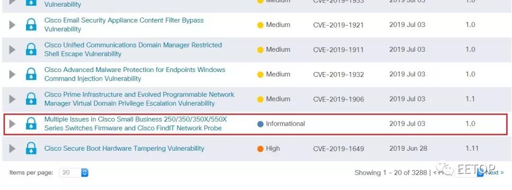Open Cisco Secure Boot Hardware Tampering Vulnerability link
Image resolution: width=512 pixels, height=190 pixels.
coord(124,148)
